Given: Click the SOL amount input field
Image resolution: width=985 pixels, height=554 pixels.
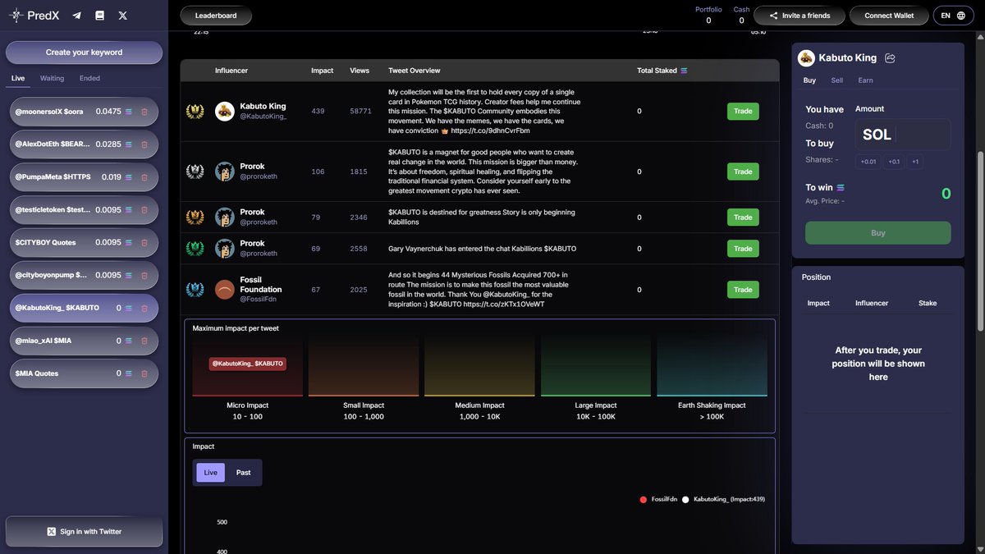Looking at the screenshot, I should (903, 135).
